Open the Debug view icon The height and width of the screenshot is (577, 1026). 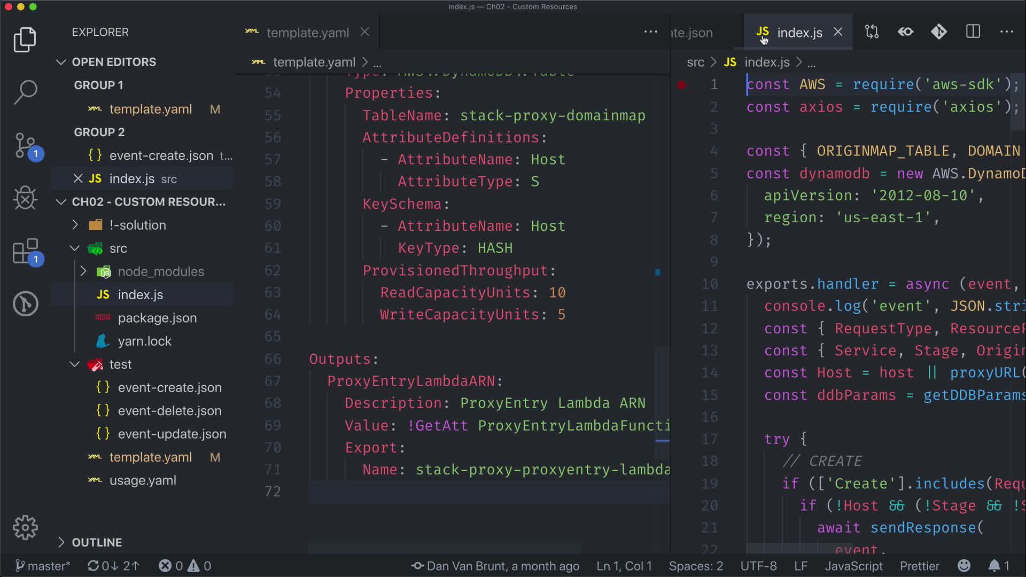(x=25, y=198)
